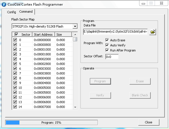Toggle sector 6 checkbox
Viewport: 169px width, 129px height.
[15, 69]
